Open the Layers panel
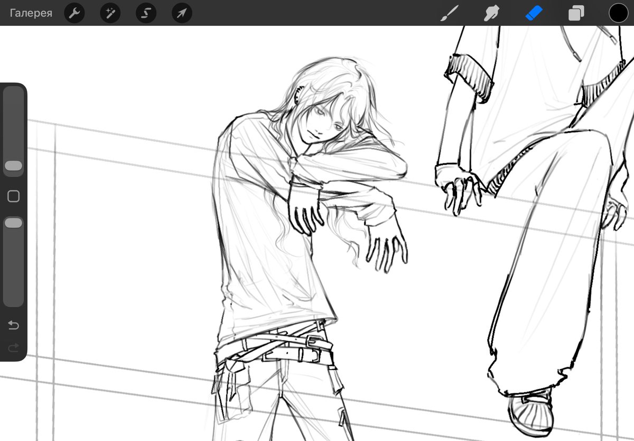The height and width of the screenshot is (441, 634). 576,13
